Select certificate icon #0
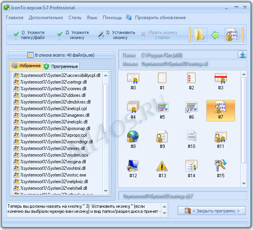Viewport: 253px width, 230px height. [133, 81]
